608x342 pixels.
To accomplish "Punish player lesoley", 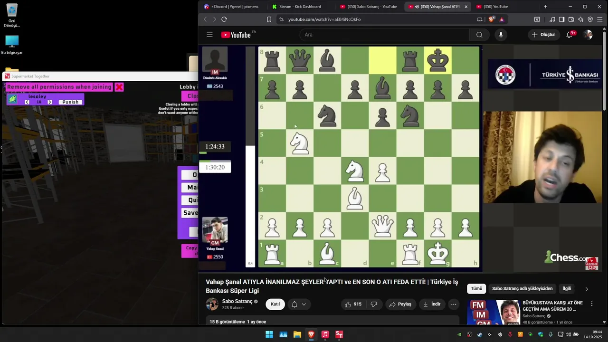I will (x=70, y=102).
